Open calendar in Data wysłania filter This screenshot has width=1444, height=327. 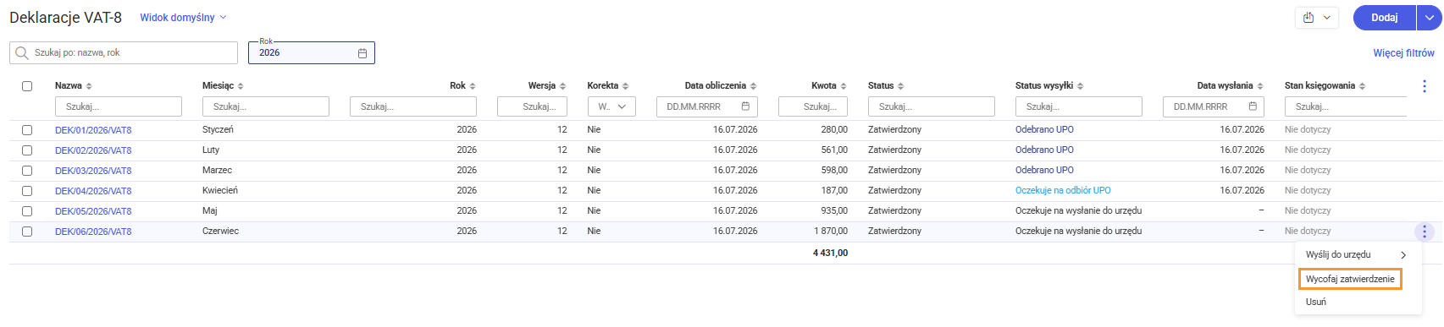point(1252,106)
